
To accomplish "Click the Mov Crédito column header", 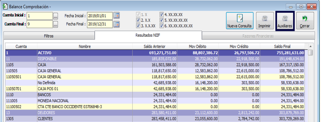I will click(239, 47).
